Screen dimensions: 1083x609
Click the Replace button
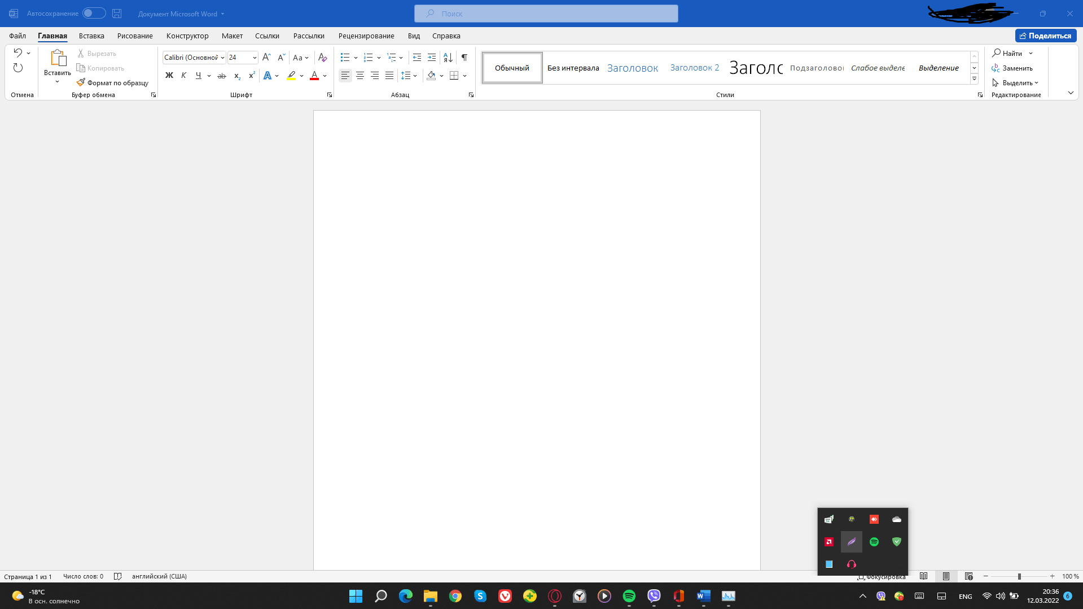pyautogui.click(x=1012, y=68)
